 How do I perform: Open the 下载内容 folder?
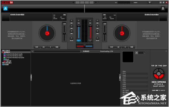click(x=7, y=61)
